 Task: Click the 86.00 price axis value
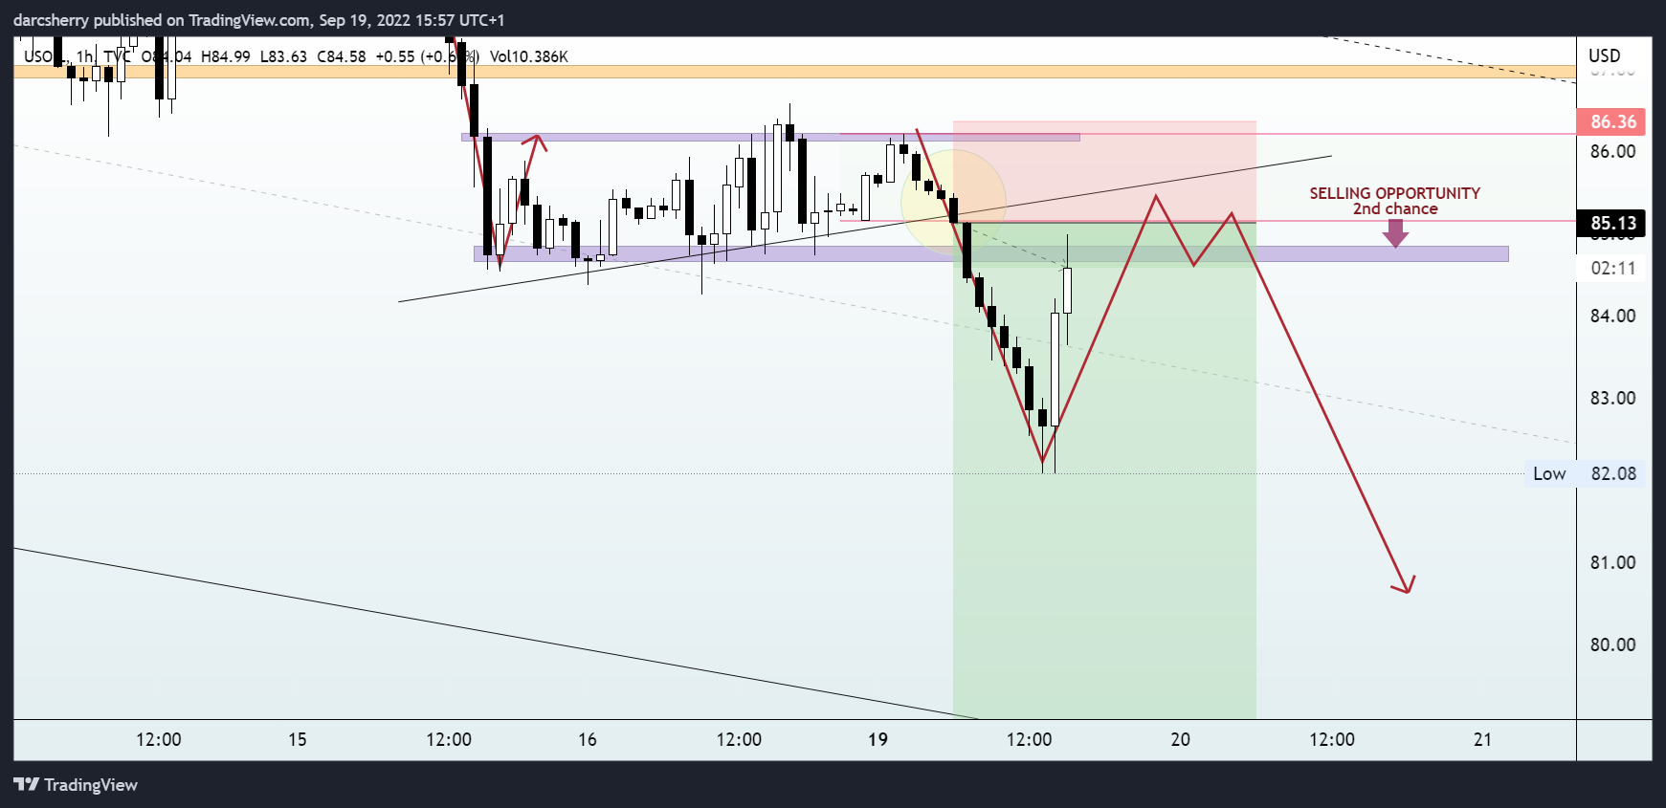pyautogui.click(x=1612, y=151)
